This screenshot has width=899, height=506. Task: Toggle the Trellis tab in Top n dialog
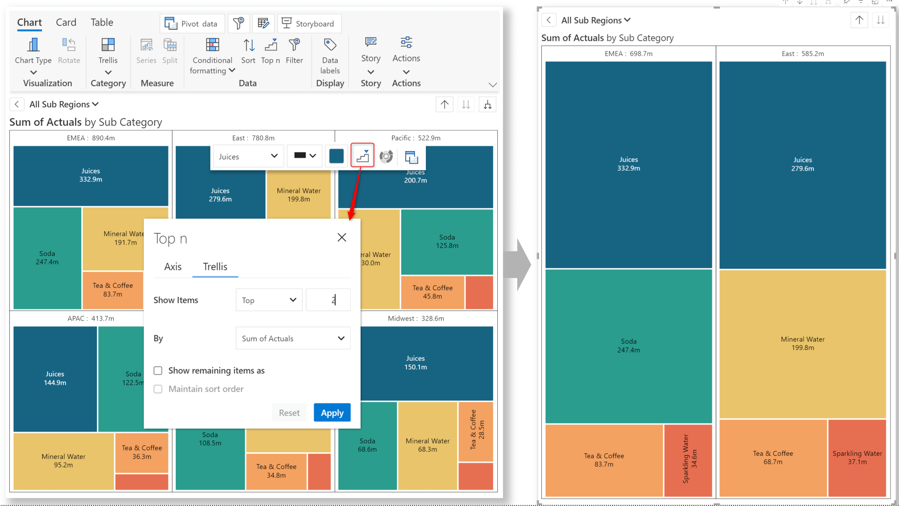tap(215, 267)
